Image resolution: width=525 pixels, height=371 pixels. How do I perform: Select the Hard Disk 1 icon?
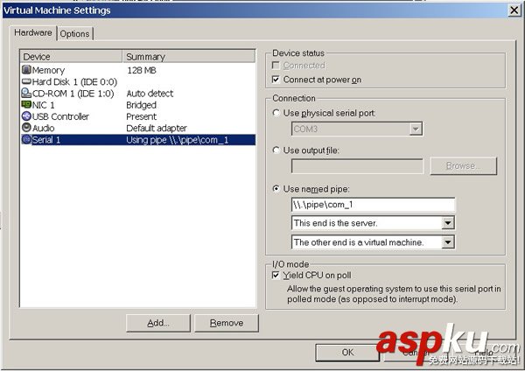click(26, 81)
